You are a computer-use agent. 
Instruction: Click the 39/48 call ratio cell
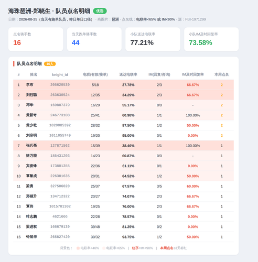(x=95, y=227)
